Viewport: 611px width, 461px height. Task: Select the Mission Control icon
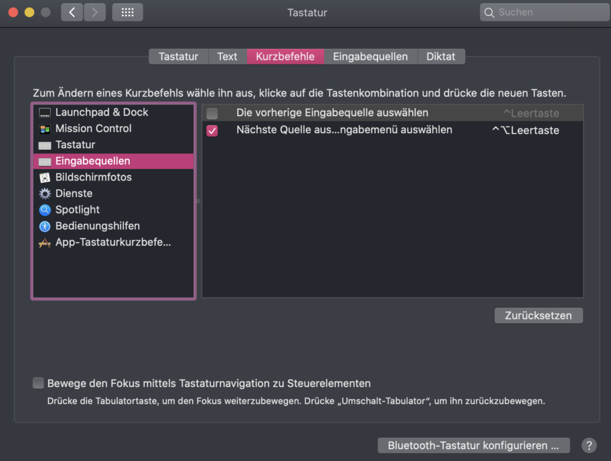(45, 129)
